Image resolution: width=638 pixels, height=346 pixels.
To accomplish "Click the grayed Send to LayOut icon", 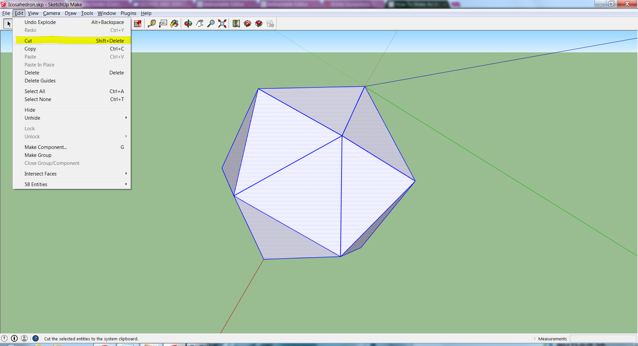I will 270,24.
